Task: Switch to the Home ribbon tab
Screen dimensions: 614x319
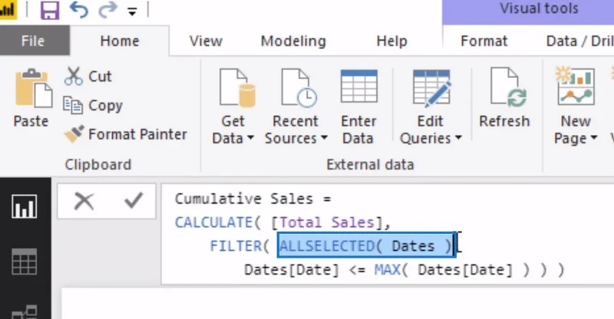Action: click(x=120, y=41)
